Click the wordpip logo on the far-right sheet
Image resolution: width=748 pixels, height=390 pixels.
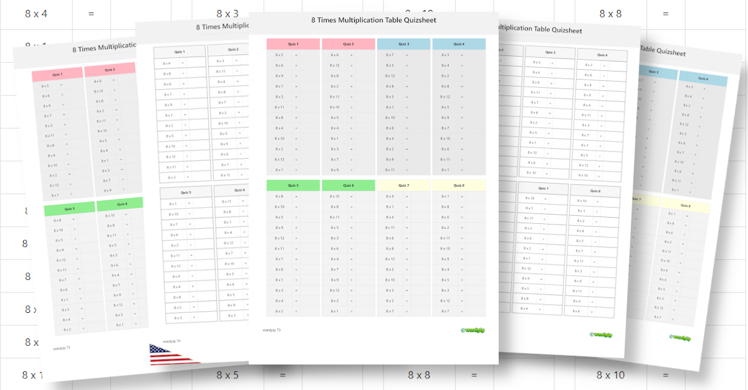(x=680, y=338)
